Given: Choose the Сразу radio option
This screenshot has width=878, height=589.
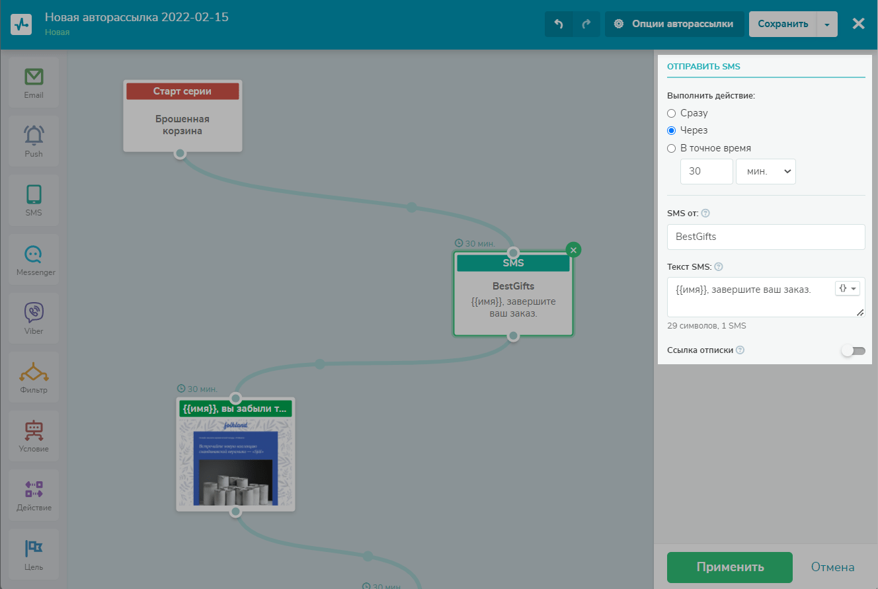Looking at the screenshot, I should pyautogui.click(x=672, y=113).
